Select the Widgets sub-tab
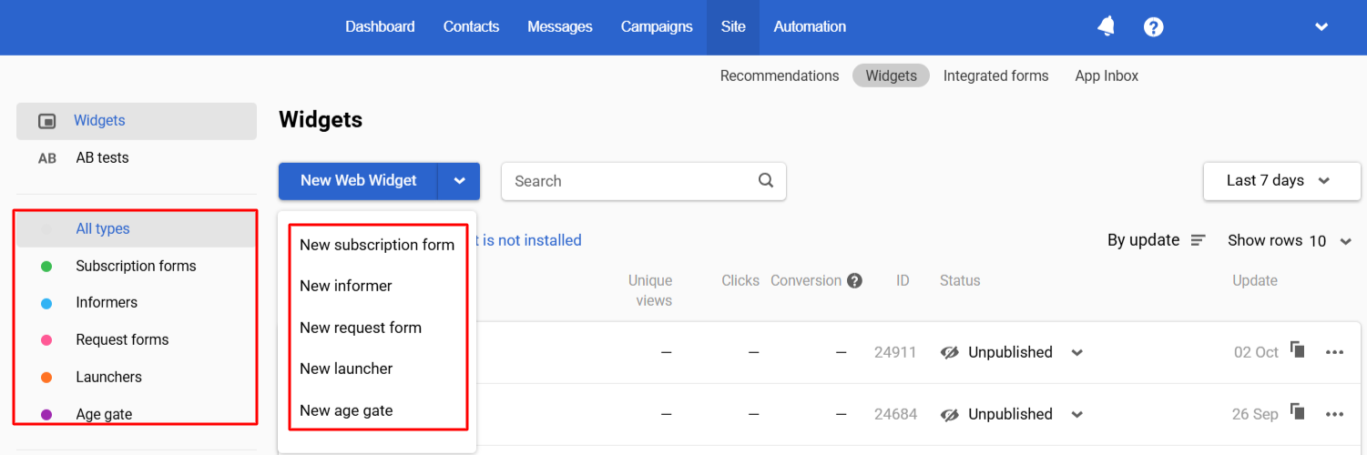Viewport: 1367px width, 455px height. click(891, 76)
